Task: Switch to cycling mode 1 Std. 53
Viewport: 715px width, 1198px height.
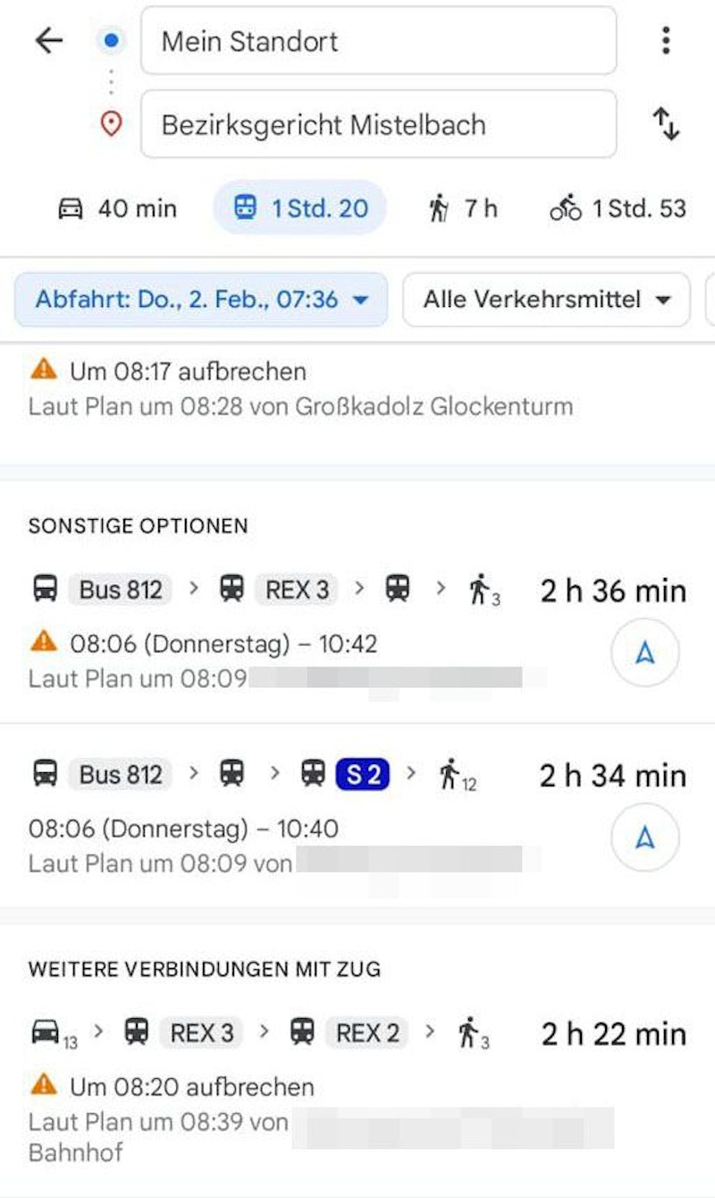Action: click(618, 208)
